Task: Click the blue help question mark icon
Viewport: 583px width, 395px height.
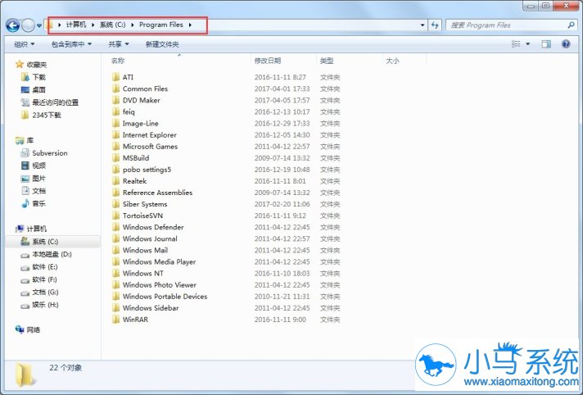Action: (566, 44)
